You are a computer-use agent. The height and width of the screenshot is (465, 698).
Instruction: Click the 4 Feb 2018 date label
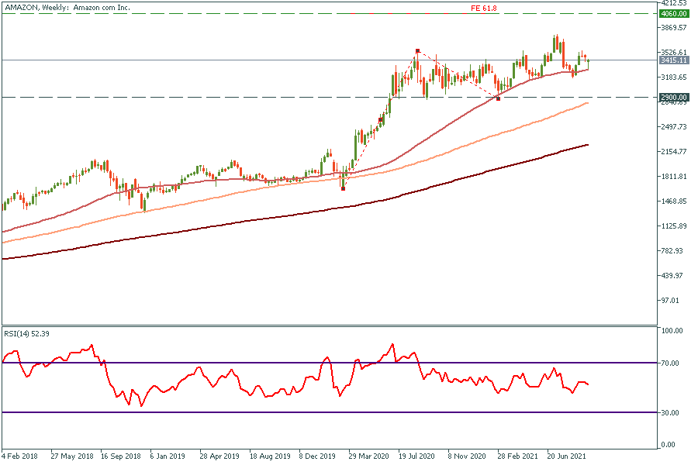tap(22, 457)
